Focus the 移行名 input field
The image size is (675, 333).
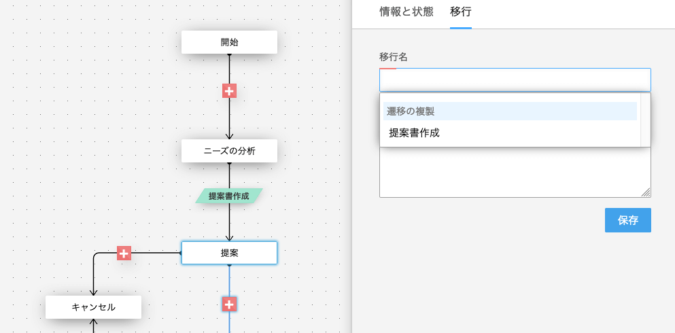pos(515,80)
